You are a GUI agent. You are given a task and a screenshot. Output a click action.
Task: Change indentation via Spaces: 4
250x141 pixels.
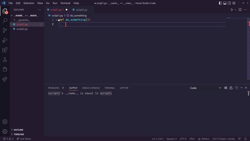pyautogui.click(x=171, y=139)
